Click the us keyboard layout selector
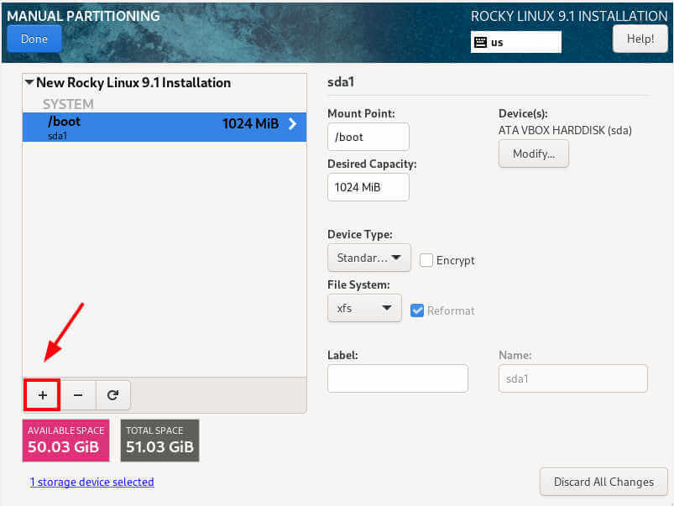This screenshot has width=674, height=506. [516, 42]
